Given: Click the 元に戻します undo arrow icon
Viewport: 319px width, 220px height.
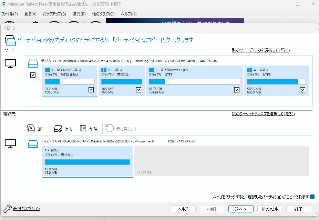Looking at the screenshot, I should (x=110, y=128).
